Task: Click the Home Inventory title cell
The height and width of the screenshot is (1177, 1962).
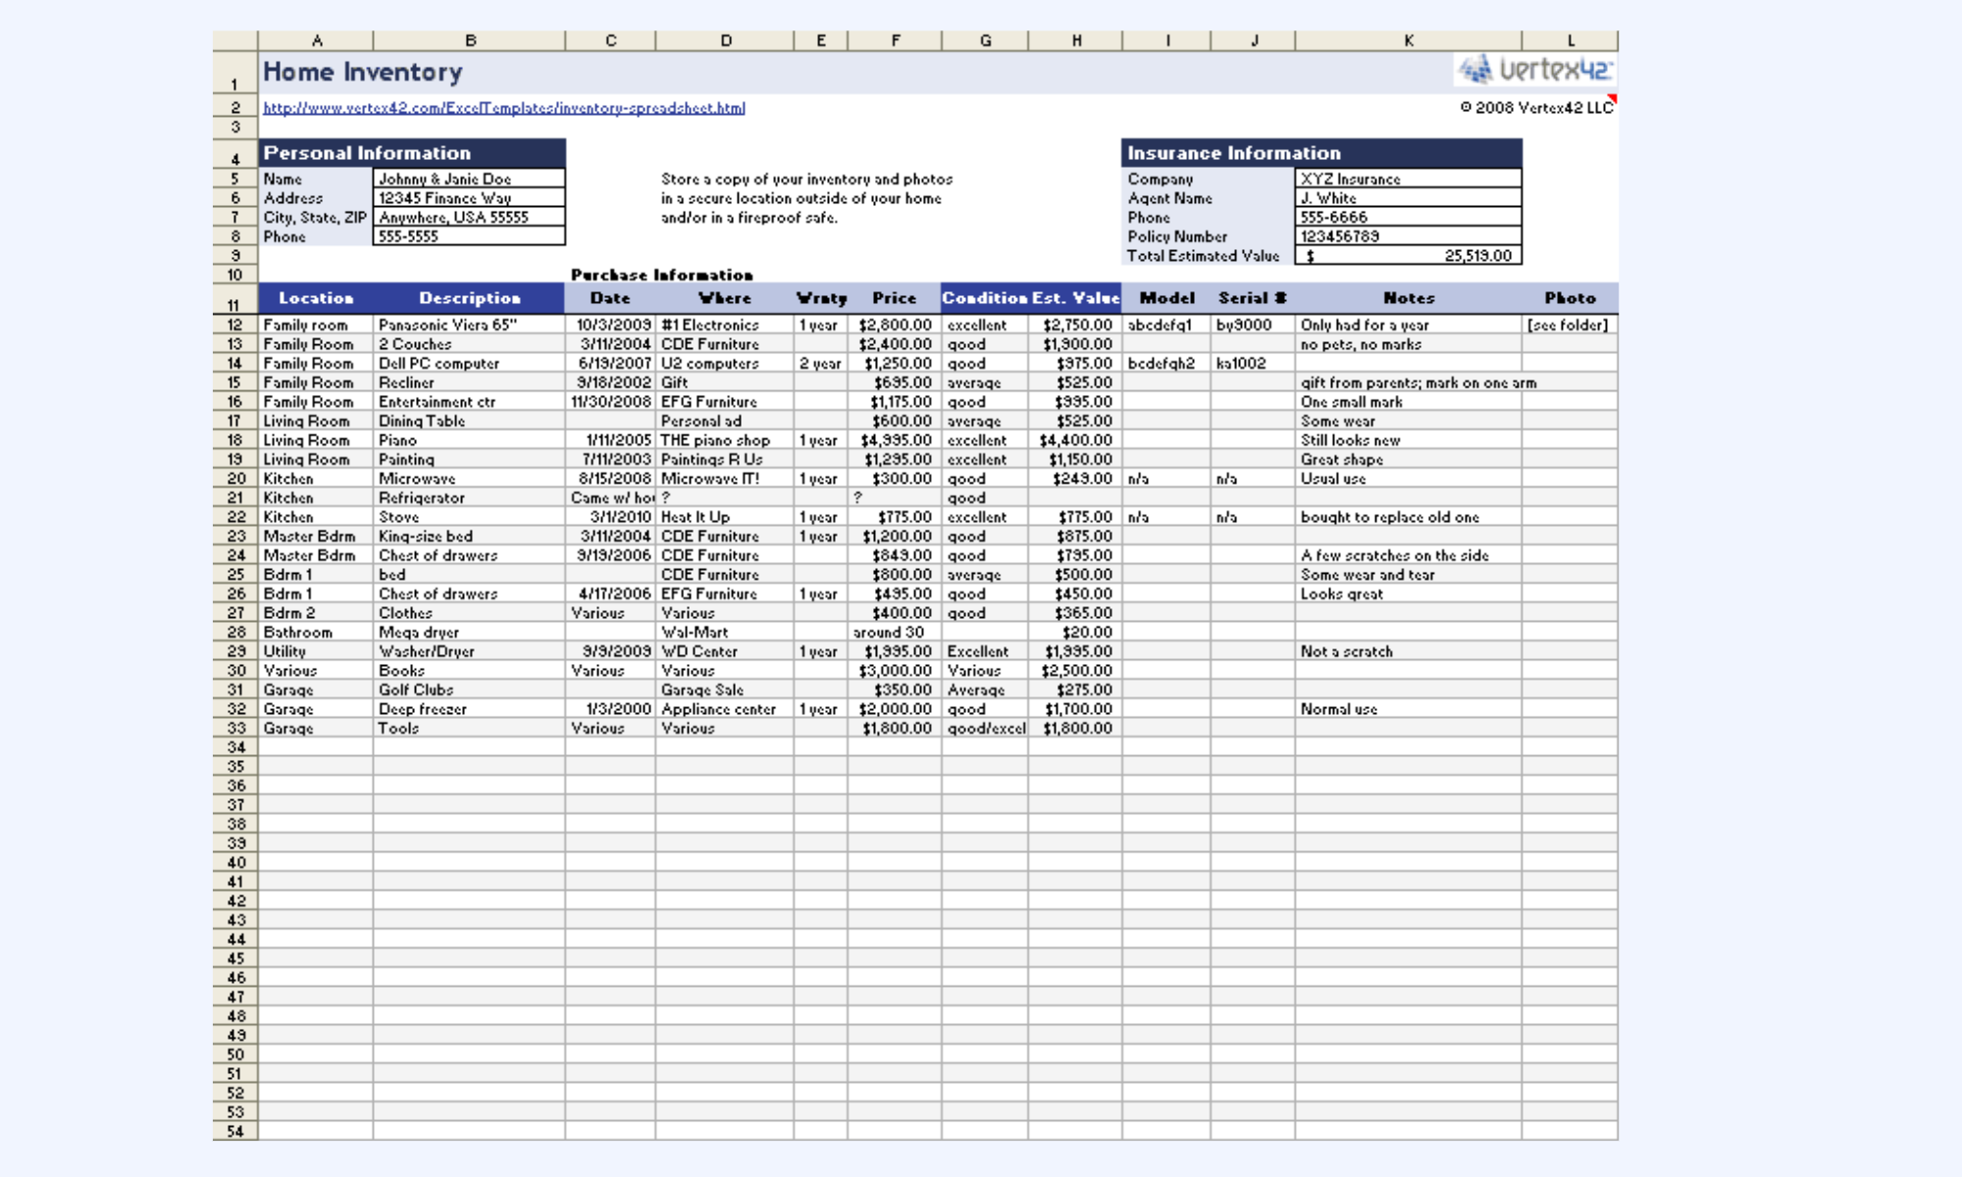Action: (363, 72)
